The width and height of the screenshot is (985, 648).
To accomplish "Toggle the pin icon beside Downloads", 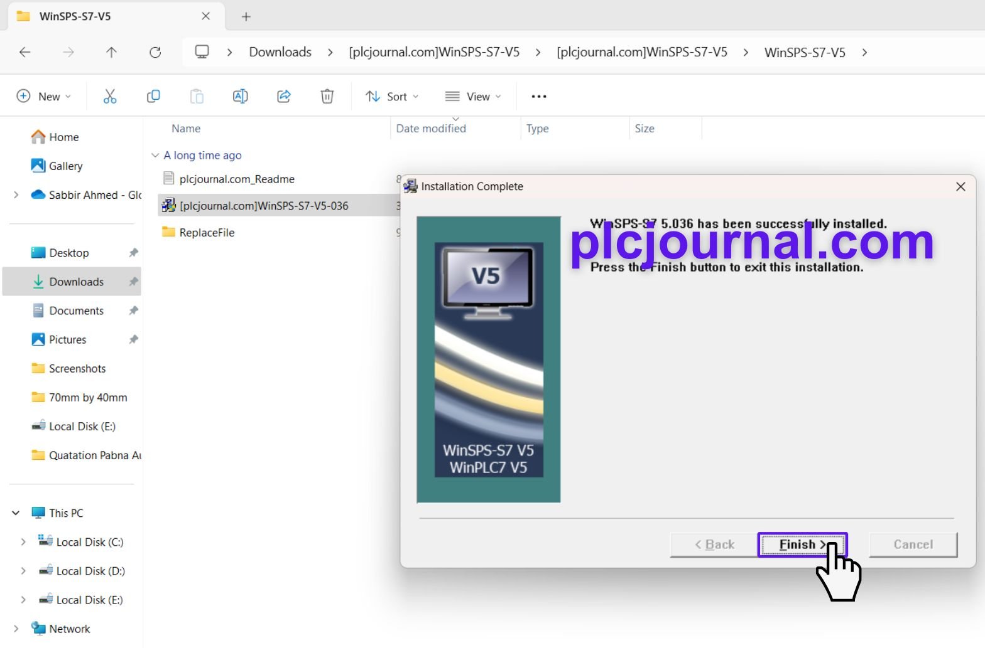I will pos(133,281).
